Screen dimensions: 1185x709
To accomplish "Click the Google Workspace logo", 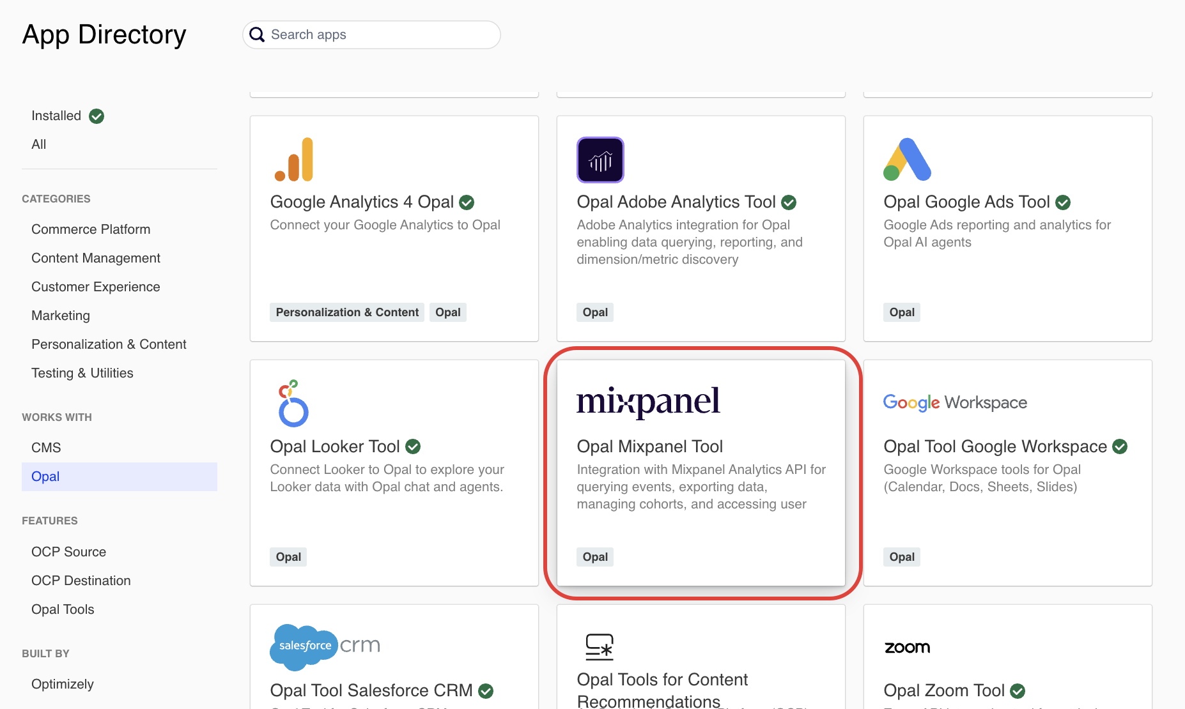I will tap(955, 402).
